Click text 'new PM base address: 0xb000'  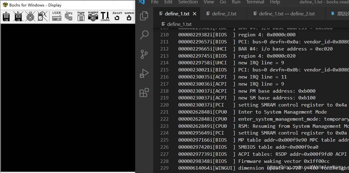click(277, 91)
